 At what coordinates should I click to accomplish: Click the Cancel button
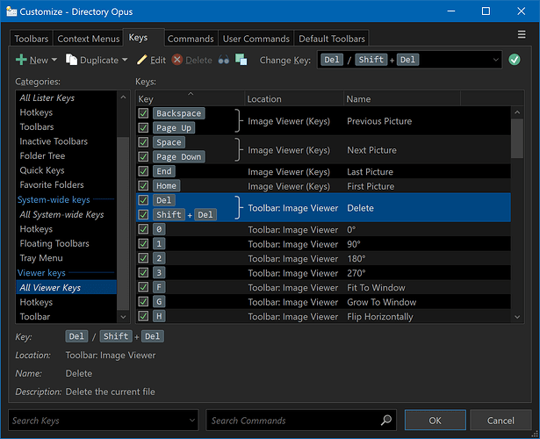click(x=500, y=420)
